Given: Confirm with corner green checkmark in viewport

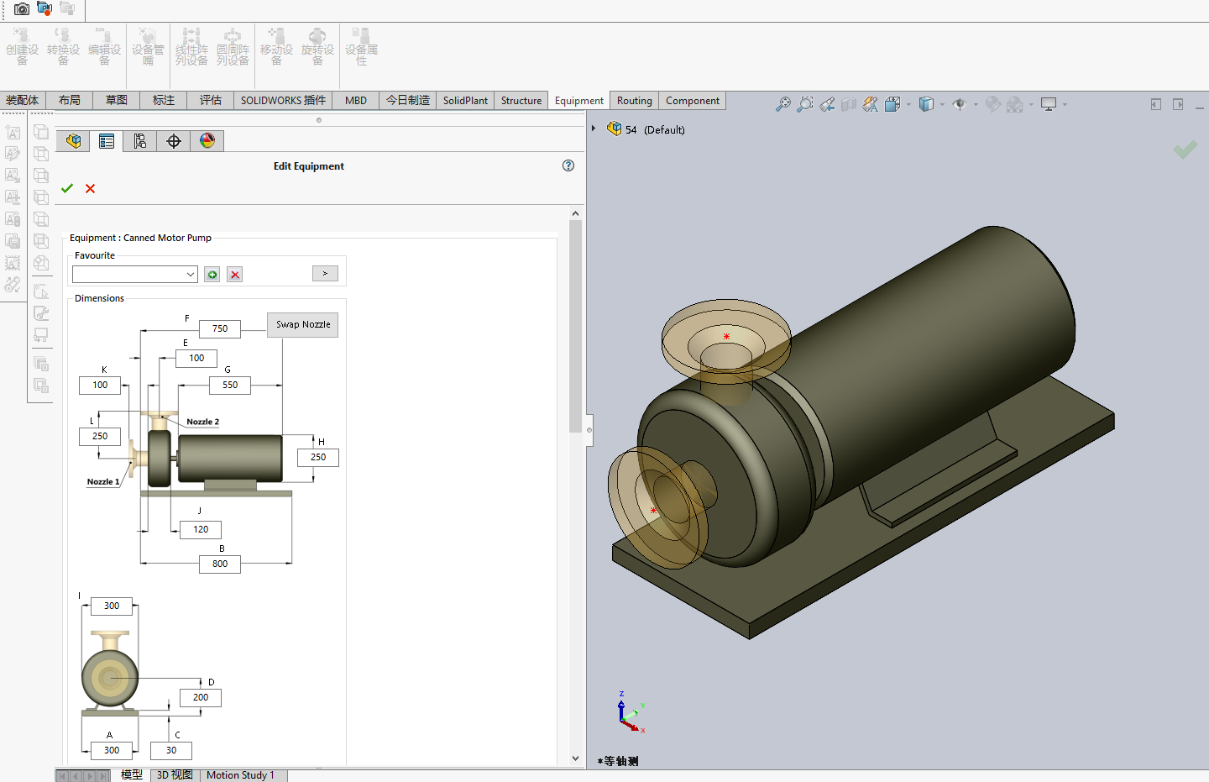Looking at the screenshot, I should [x=1185, y=150].
